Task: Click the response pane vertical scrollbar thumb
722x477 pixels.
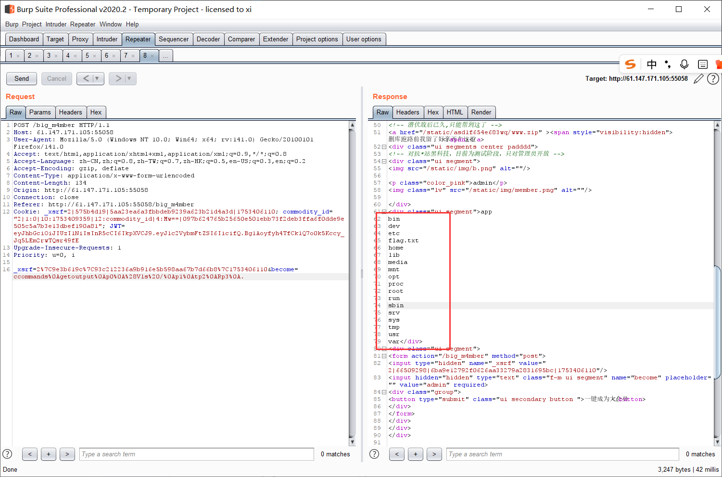Action: pyautogui.click(x=718, y=321)
